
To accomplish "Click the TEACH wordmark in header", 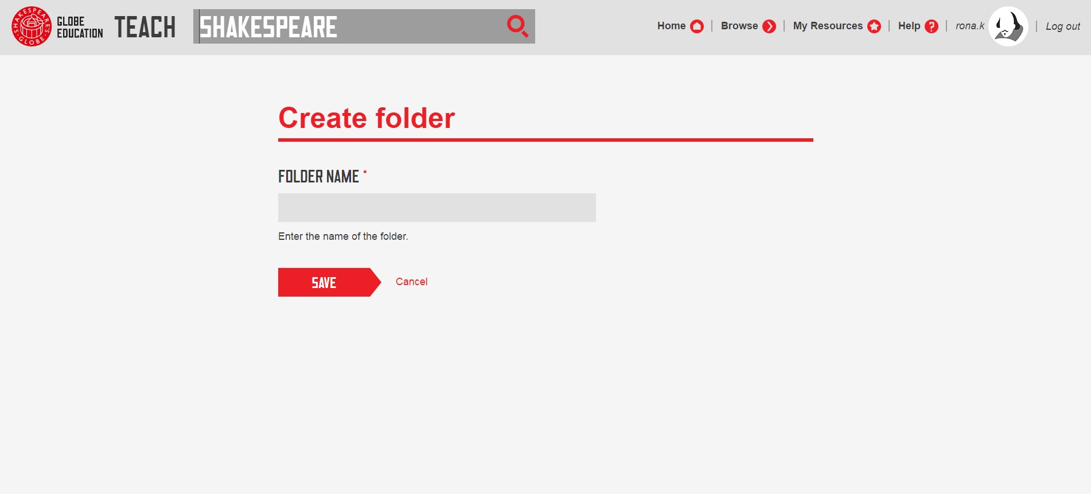I will [145, 27].
